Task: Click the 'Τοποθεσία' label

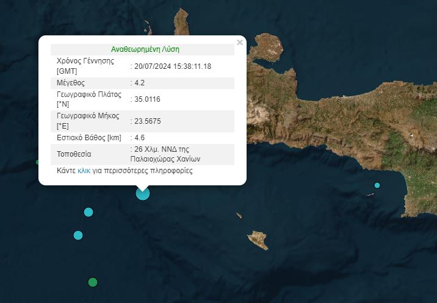Action: [74, 154]
